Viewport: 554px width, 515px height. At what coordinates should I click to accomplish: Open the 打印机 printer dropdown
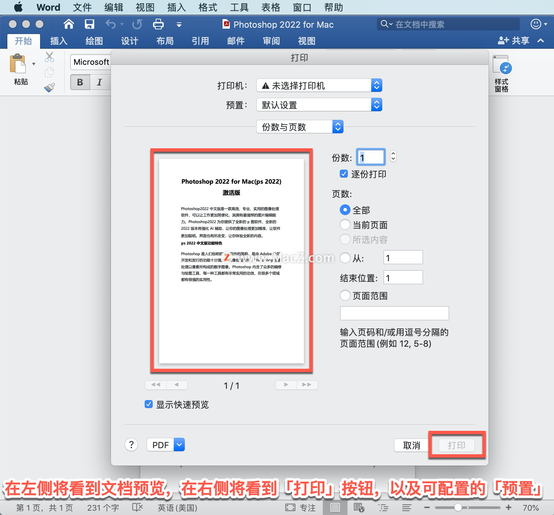(x=319, y=85)
